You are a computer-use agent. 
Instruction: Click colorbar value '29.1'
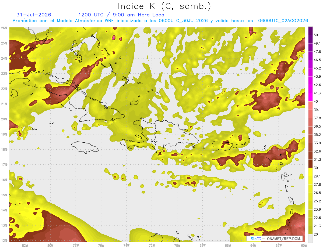click(x=317, y=176)
